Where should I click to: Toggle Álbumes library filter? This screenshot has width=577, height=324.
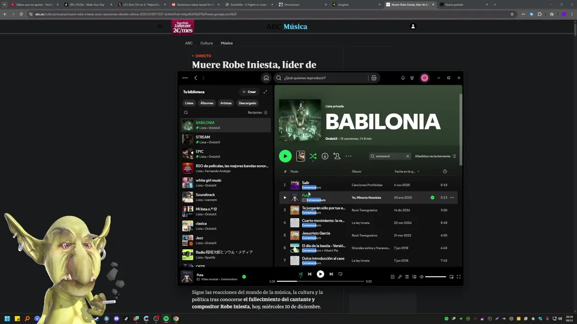207,103
